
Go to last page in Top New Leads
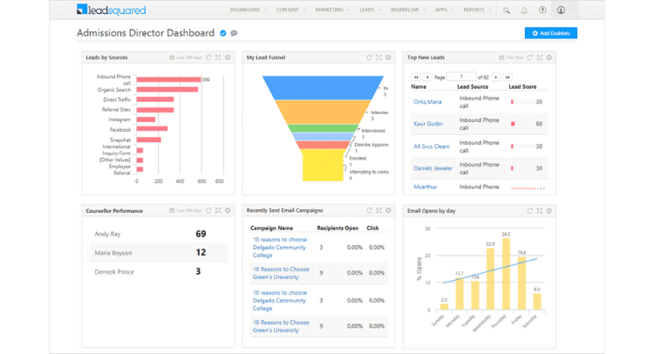508,77
